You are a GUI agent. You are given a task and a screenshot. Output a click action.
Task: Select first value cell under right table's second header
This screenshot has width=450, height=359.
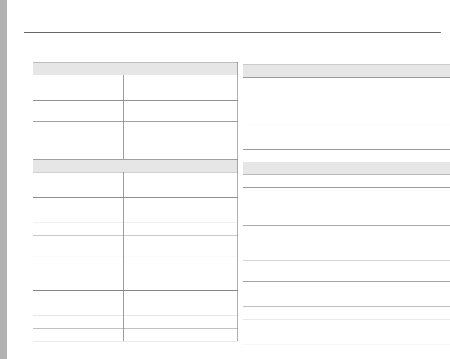(x=393, y=181)
